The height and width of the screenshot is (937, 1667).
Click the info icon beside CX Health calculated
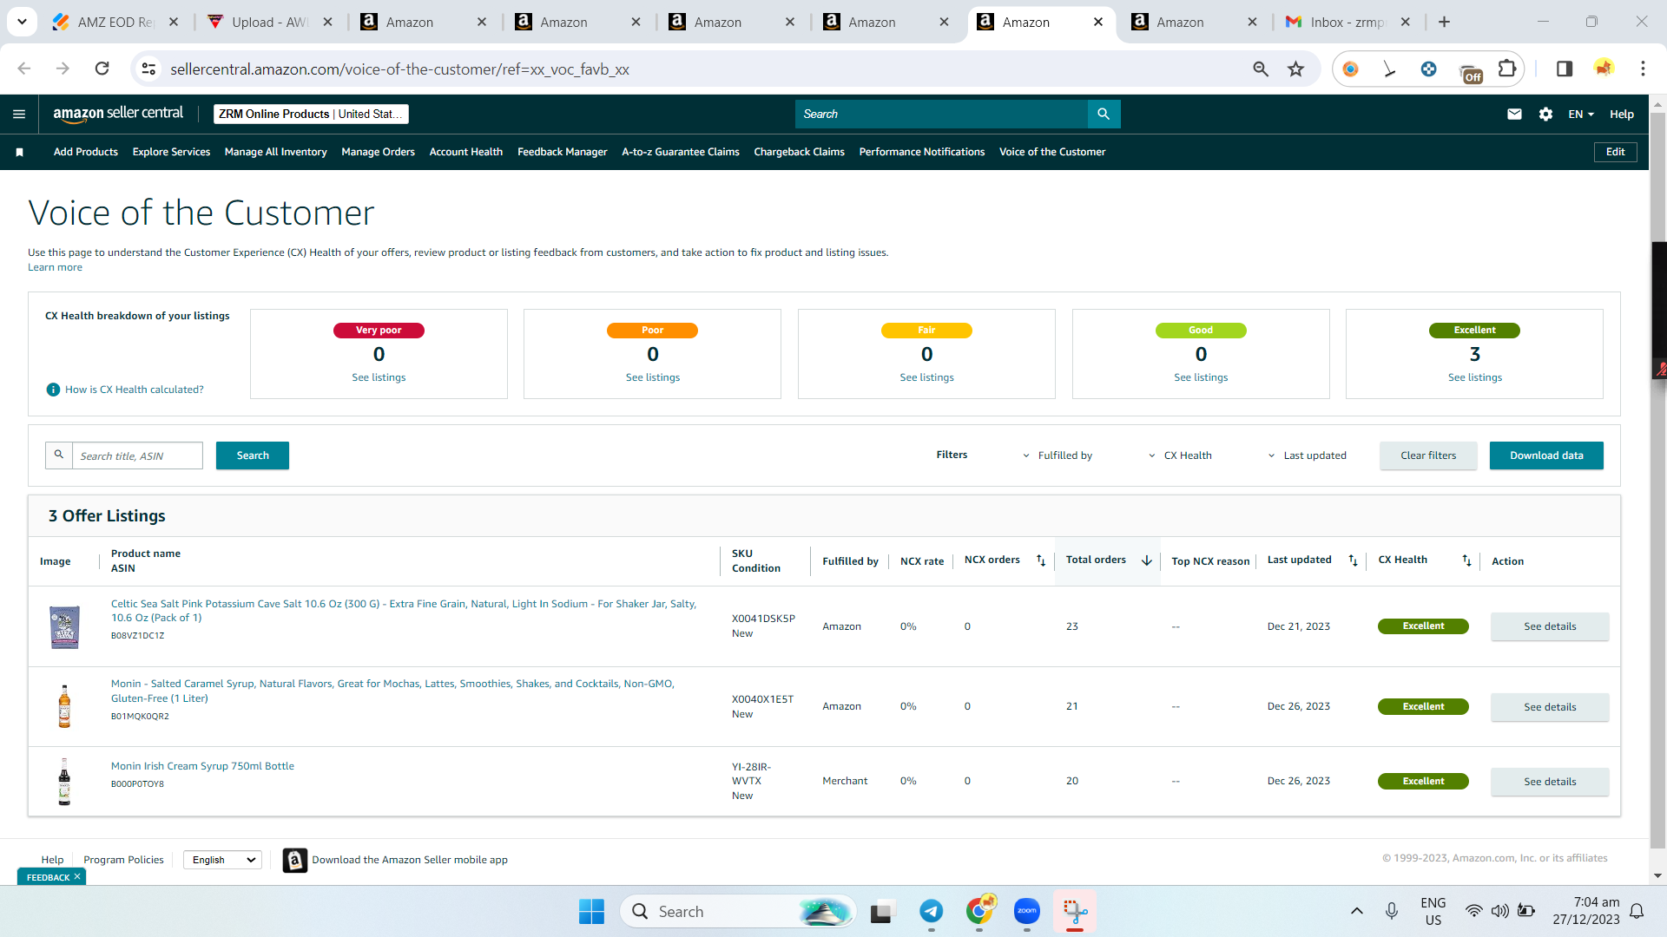click(x=53, y=390)
